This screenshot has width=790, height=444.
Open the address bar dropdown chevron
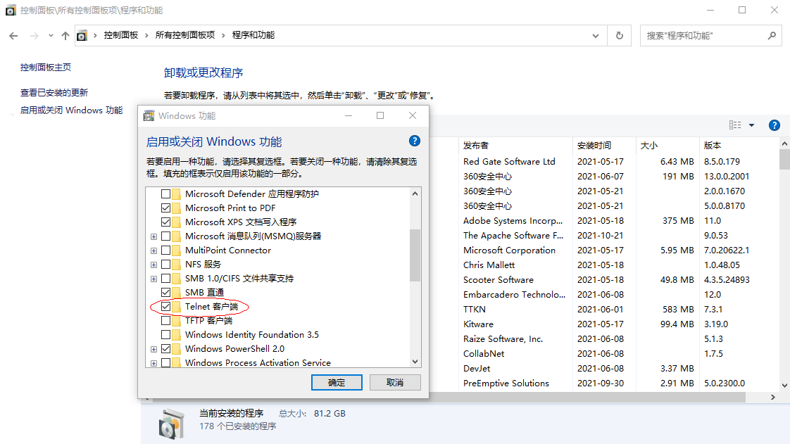pyautogui.click(x=594, y=35)
